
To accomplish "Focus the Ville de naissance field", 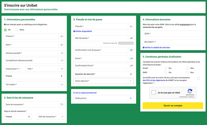I will 50,117.
